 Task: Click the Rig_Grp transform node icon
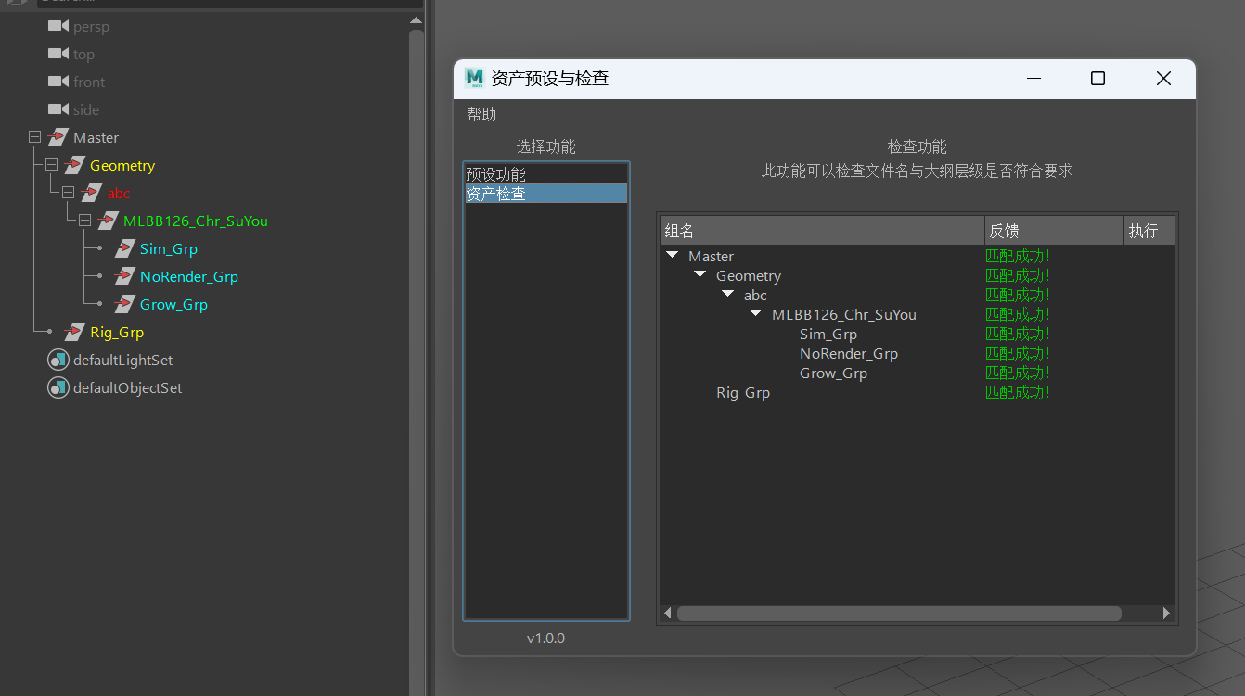[75, 332]
